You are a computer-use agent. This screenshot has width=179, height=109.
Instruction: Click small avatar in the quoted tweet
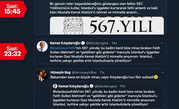55,86
